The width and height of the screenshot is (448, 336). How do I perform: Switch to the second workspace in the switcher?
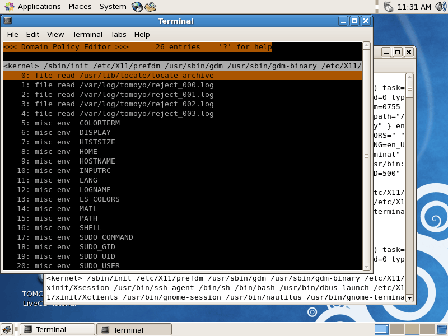point(397,329)
